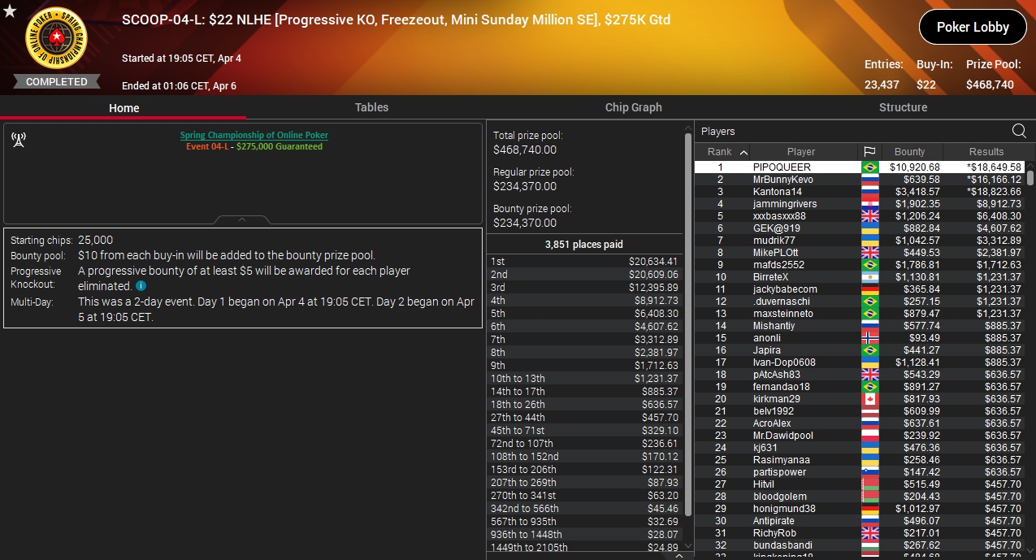Open the Chip Graph tab
Image resolution: width=1036 pixels, height=560 pixels.
(x=633, y=106)
